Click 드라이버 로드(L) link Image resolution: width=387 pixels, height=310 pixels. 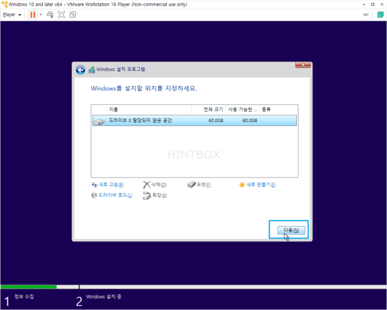coord(112,195)
